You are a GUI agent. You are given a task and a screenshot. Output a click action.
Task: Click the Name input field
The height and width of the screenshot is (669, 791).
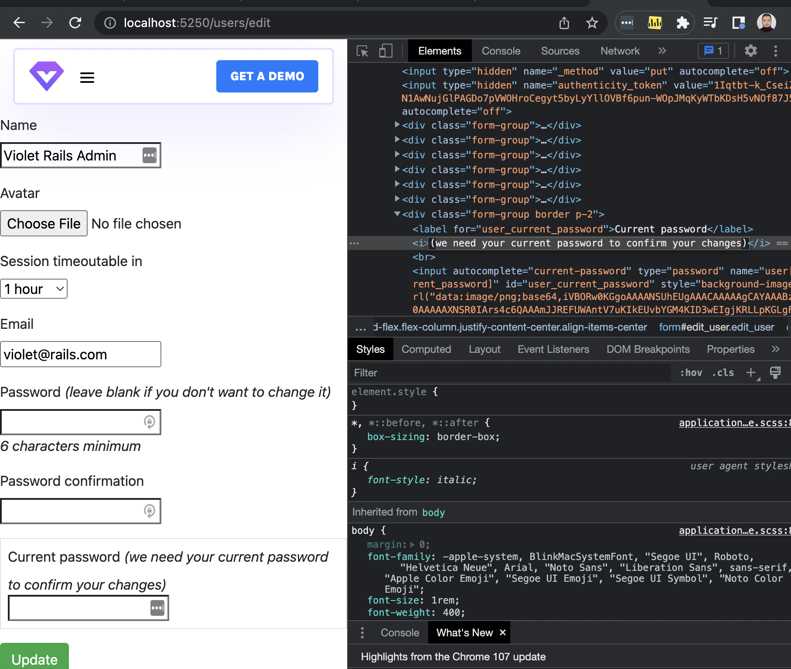tap(81, 155)
